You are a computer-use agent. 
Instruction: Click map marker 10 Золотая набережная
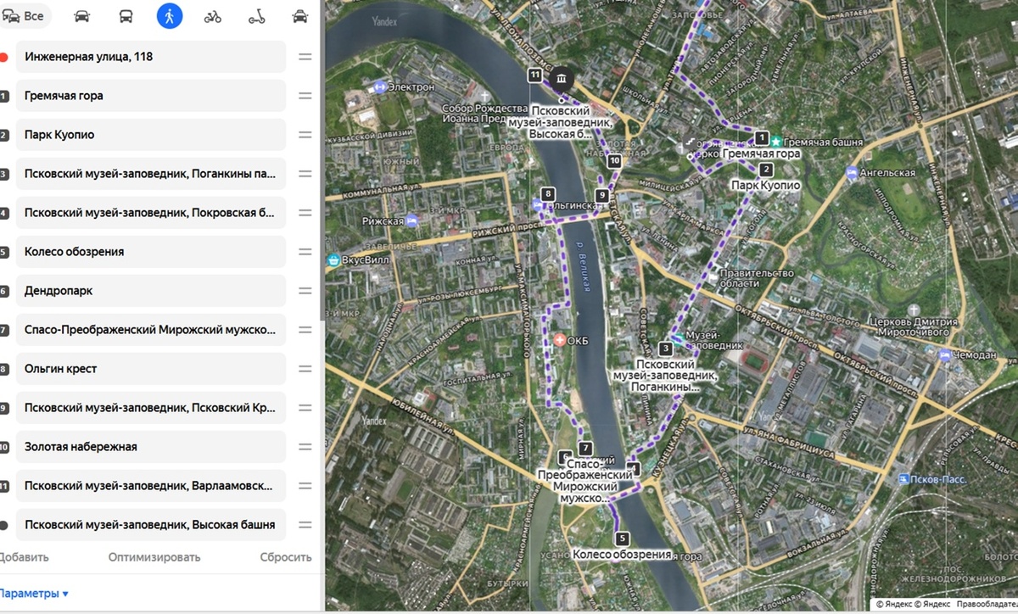point(614,160)
